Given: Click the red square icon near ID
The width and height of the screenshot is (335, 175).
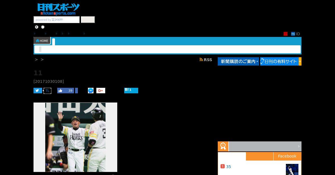Looking at the screenshot, I should (x=286, y=34).
